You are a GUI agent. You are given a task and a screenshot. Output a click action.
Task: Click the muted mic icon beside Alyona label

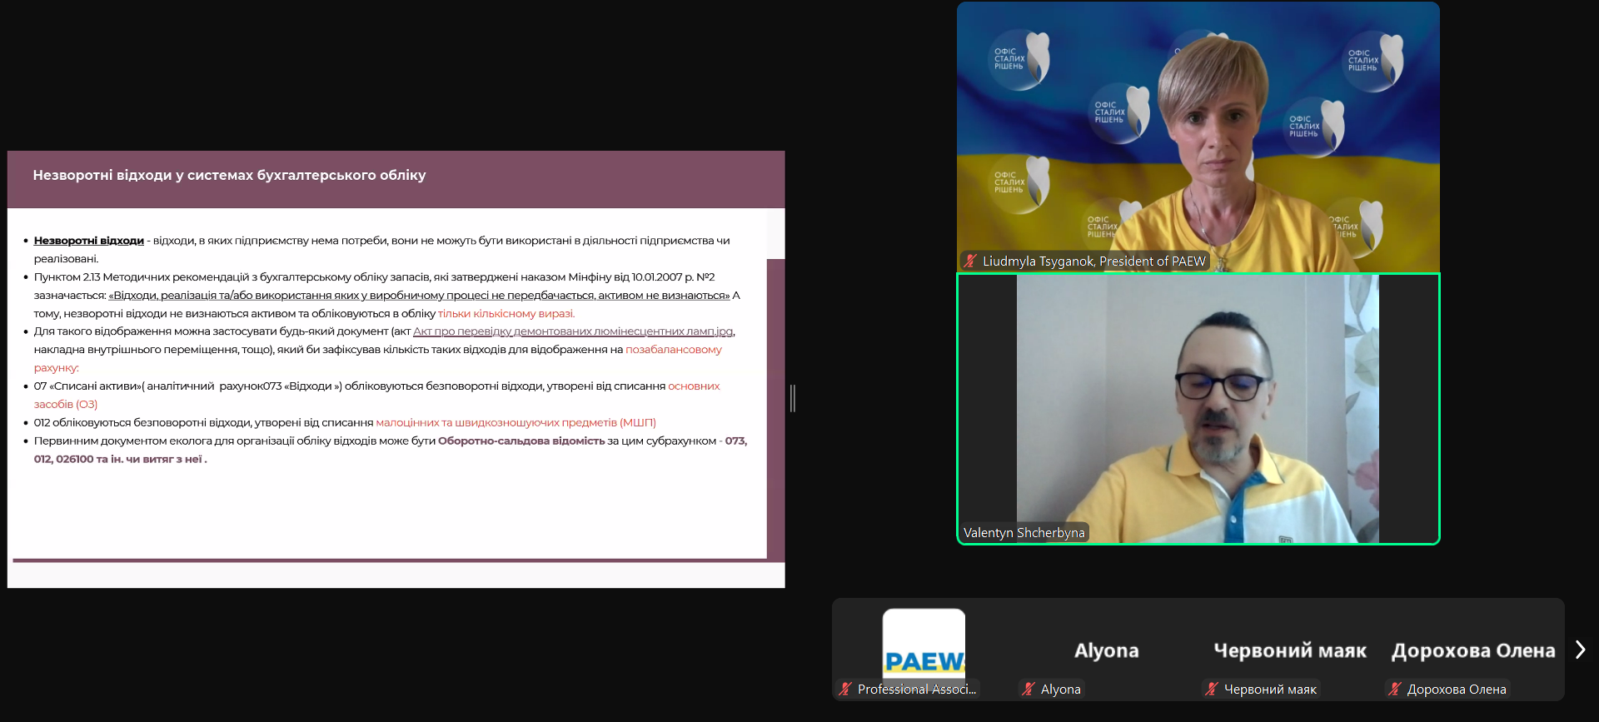coord(1029,690)
